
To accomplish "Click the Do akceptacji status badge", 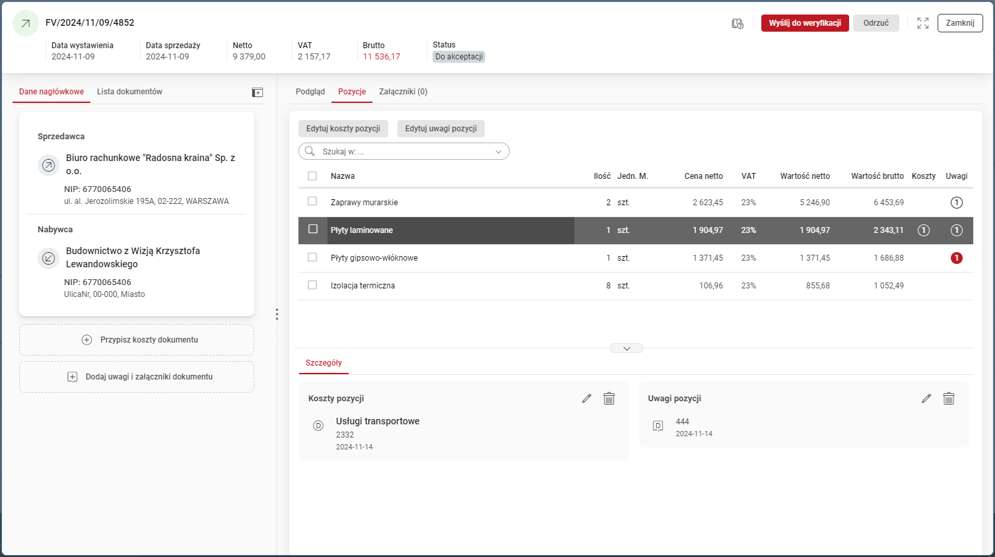I will click(459, 57).
